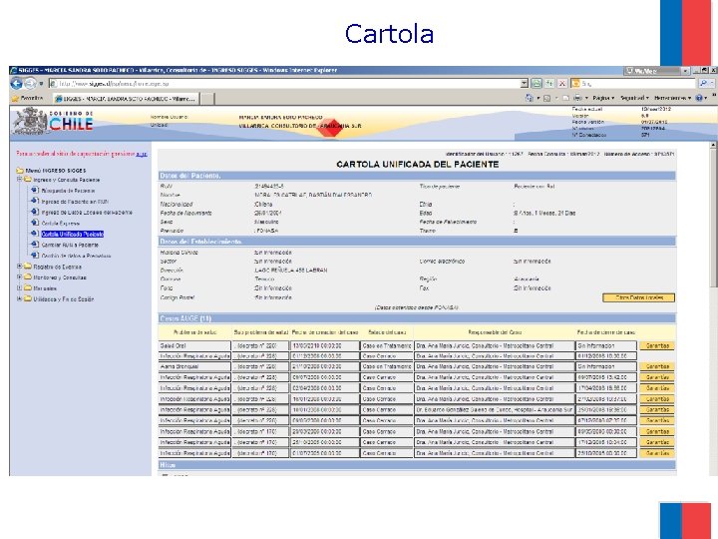Screen dimensions: 718x539
Task: Open Ingreso de Datos Locales del paciente
Action: pyautogui.click(x=87, y=213)
